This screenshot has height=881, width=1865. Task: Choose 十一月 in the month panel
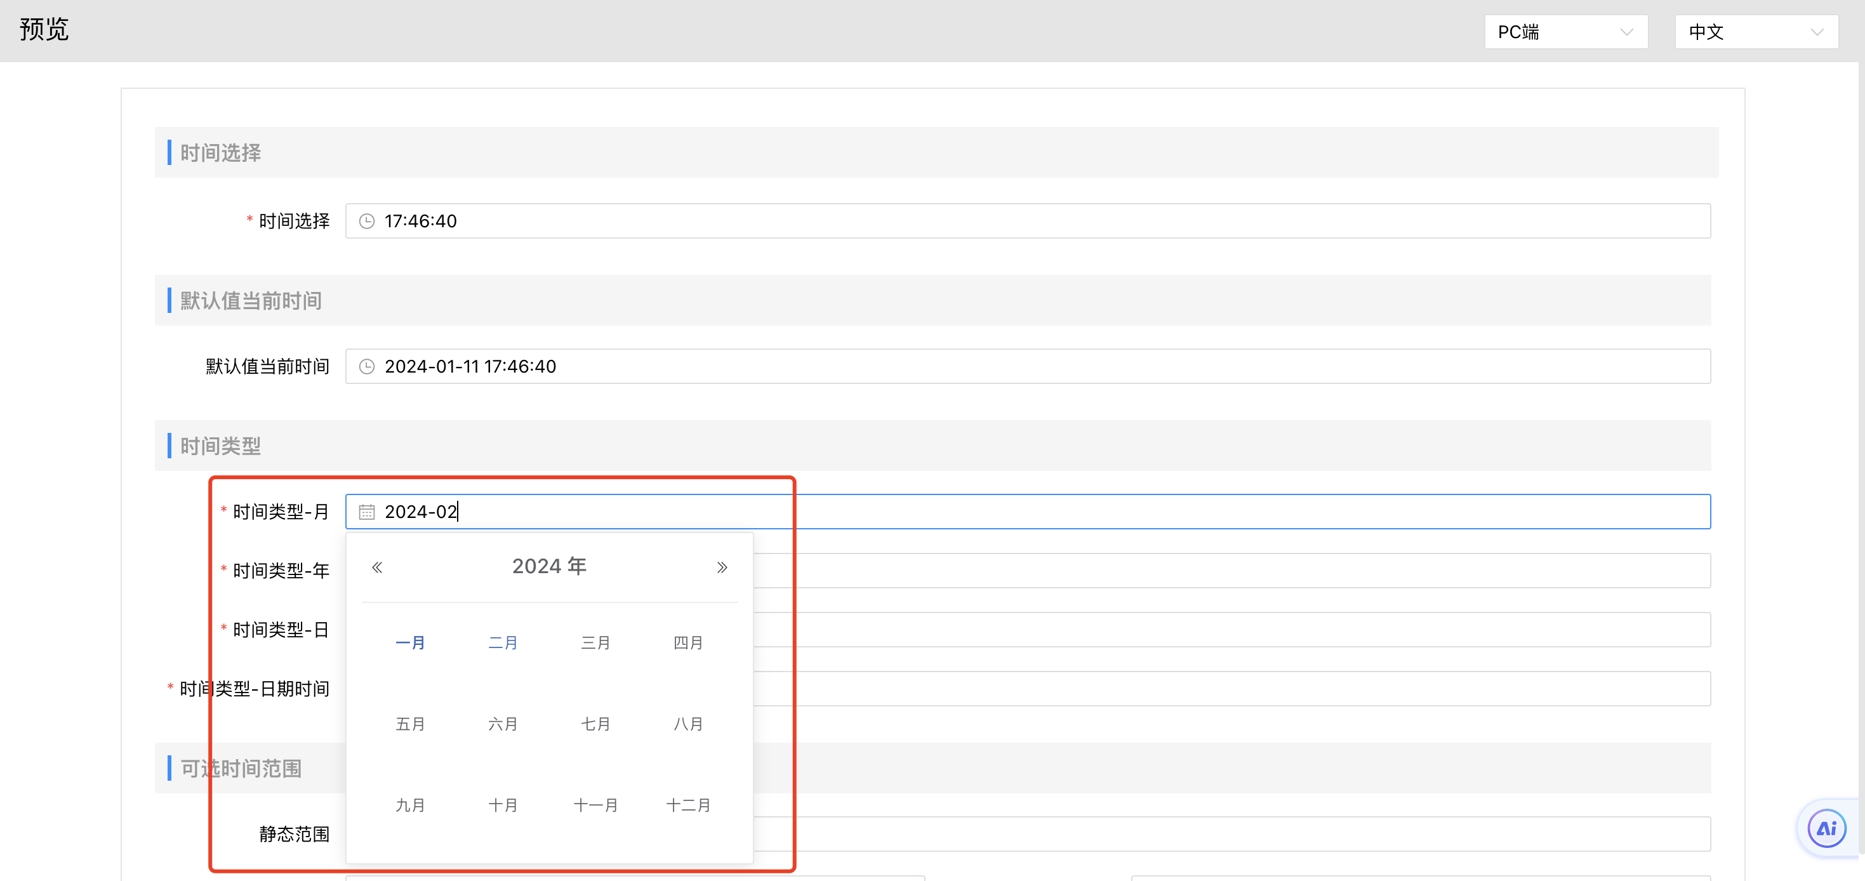point(595,805)
